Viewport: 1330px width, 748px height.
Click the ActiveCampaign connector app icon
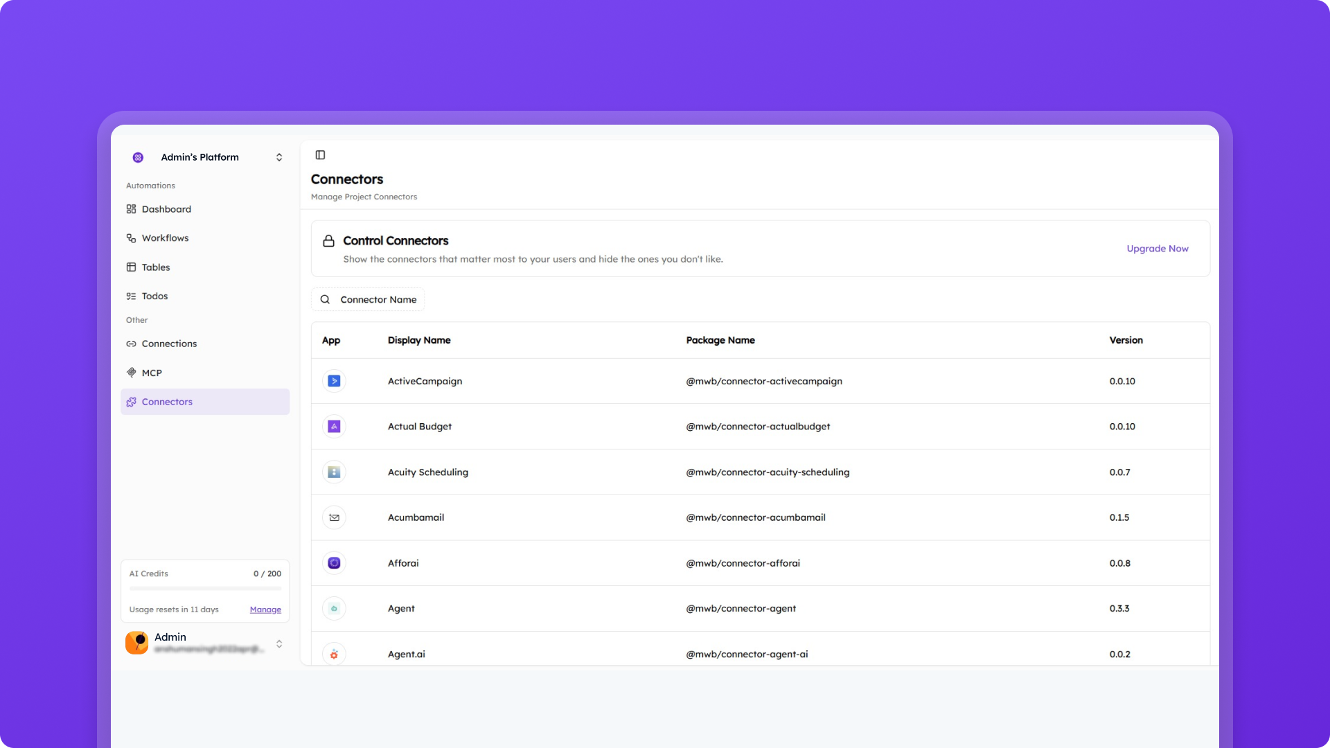[334, 381]
